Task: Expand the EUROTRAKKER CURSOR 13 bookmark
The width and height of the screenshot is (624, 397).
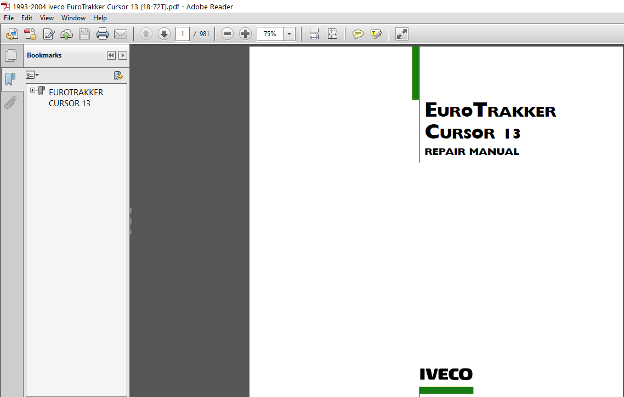Action: point(33,90)
